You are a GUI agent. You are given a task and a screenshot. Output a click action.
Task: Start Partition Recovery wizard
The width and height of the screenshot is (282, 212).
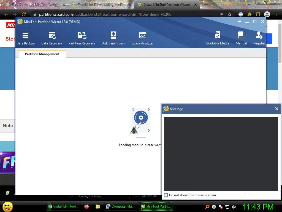[82, 38]
